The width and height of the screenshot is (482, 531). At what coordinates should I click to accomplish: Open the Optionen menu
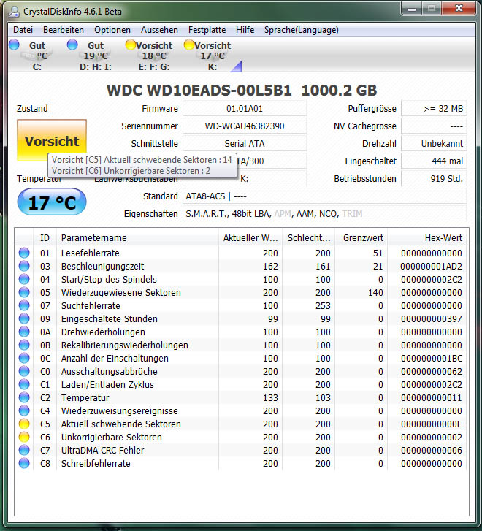[112, 30]
